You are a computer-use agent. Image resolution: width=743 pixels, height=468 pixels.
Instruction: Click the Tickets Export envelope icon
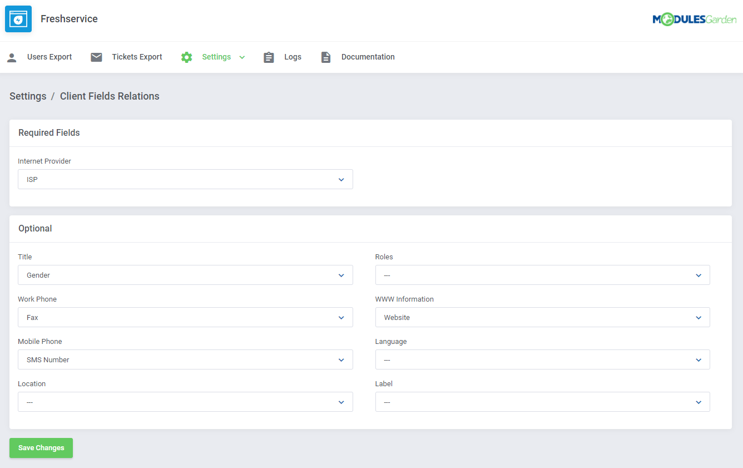(97, 57)
